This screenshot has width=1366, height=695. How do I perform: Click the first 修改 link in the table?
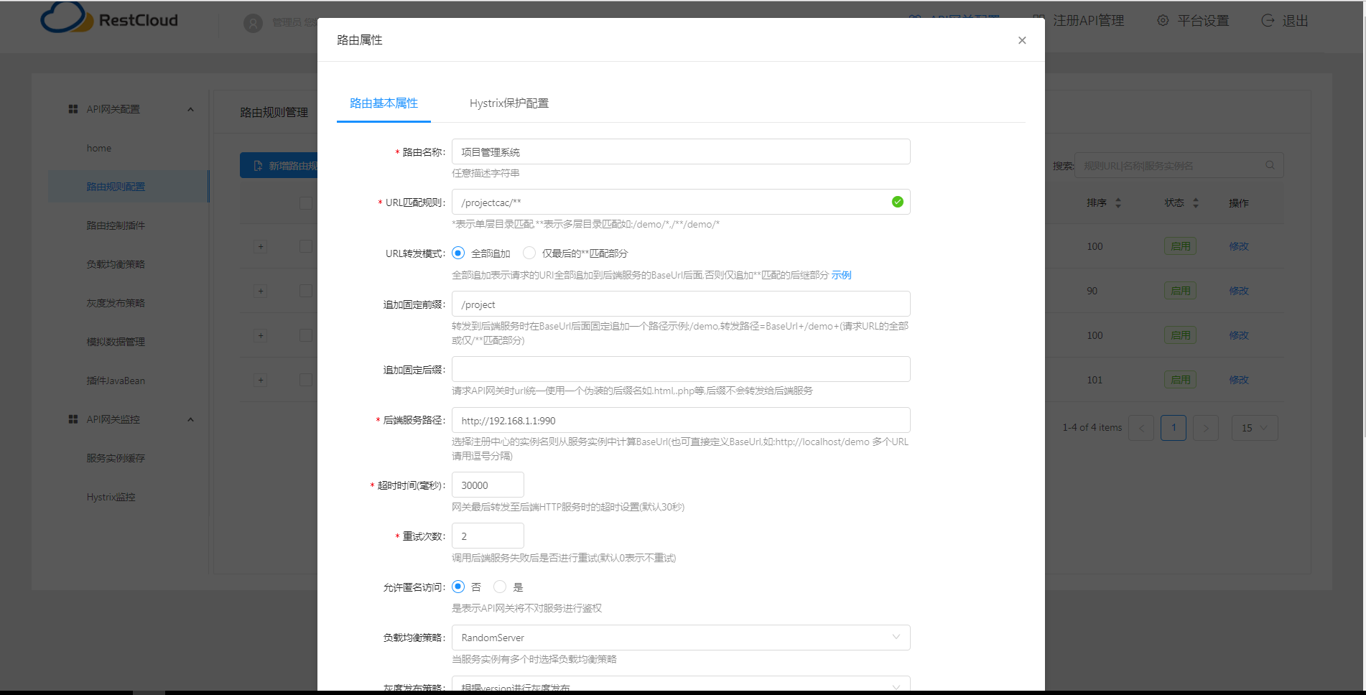tap(1239, 246)
